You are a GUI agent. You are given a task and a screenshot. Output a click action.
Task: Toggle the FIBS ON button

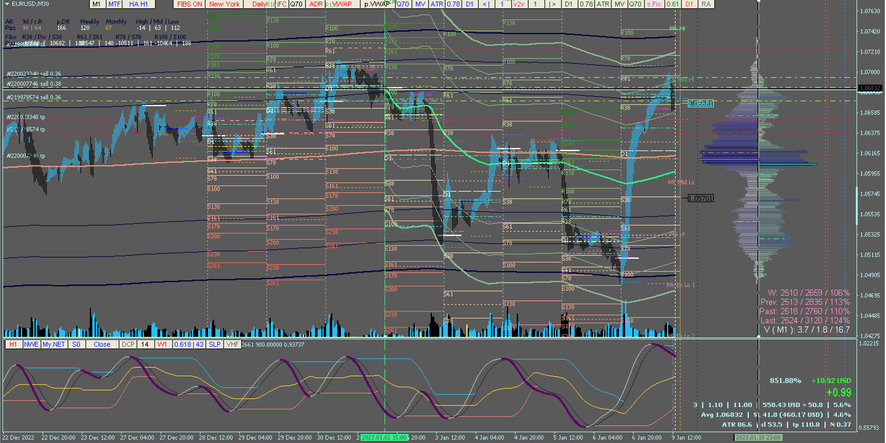(189, 4)
